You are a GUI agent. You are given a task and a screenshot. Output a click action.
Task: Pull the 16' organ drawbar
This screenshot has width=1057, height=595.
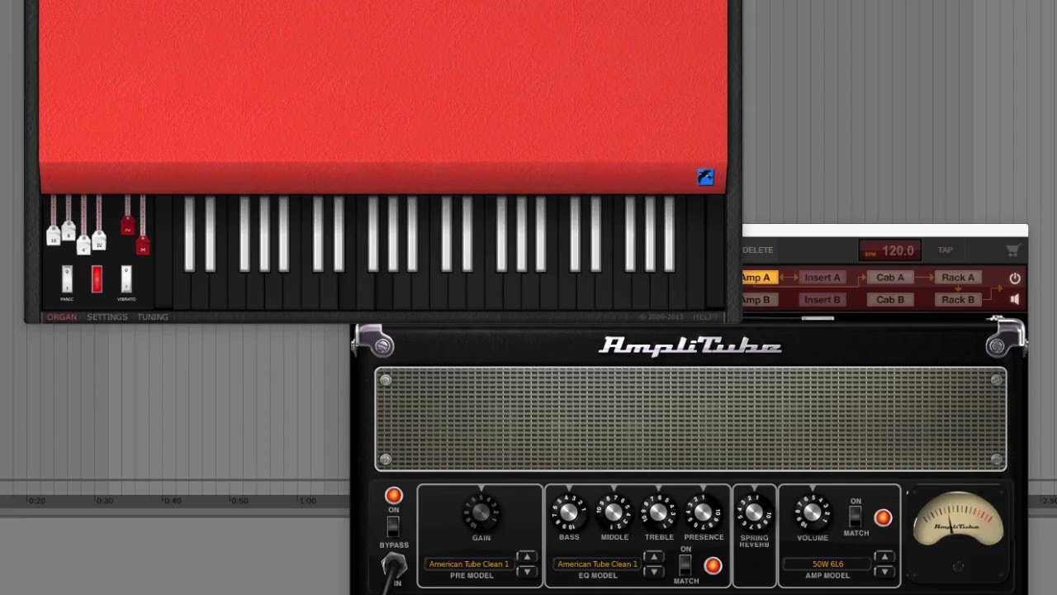[x=54, y=236]
